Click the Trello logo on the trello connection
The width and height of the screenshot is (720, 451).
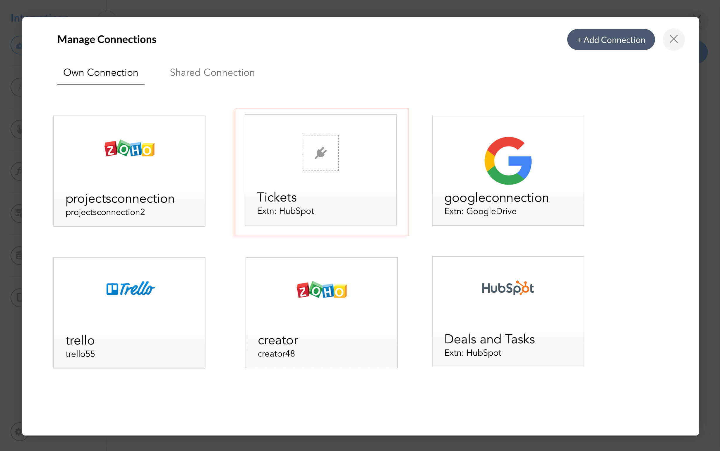pos(130,288)
